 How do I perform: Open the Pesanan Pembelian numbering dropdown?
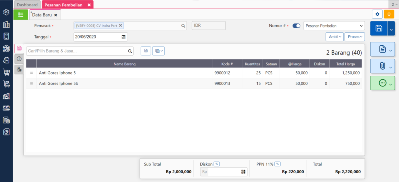pos(334,26)
